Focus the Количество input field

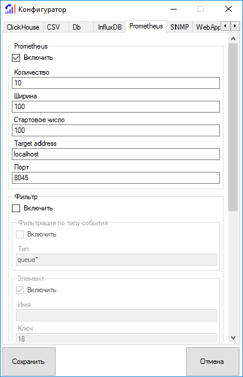pos(116,83)
